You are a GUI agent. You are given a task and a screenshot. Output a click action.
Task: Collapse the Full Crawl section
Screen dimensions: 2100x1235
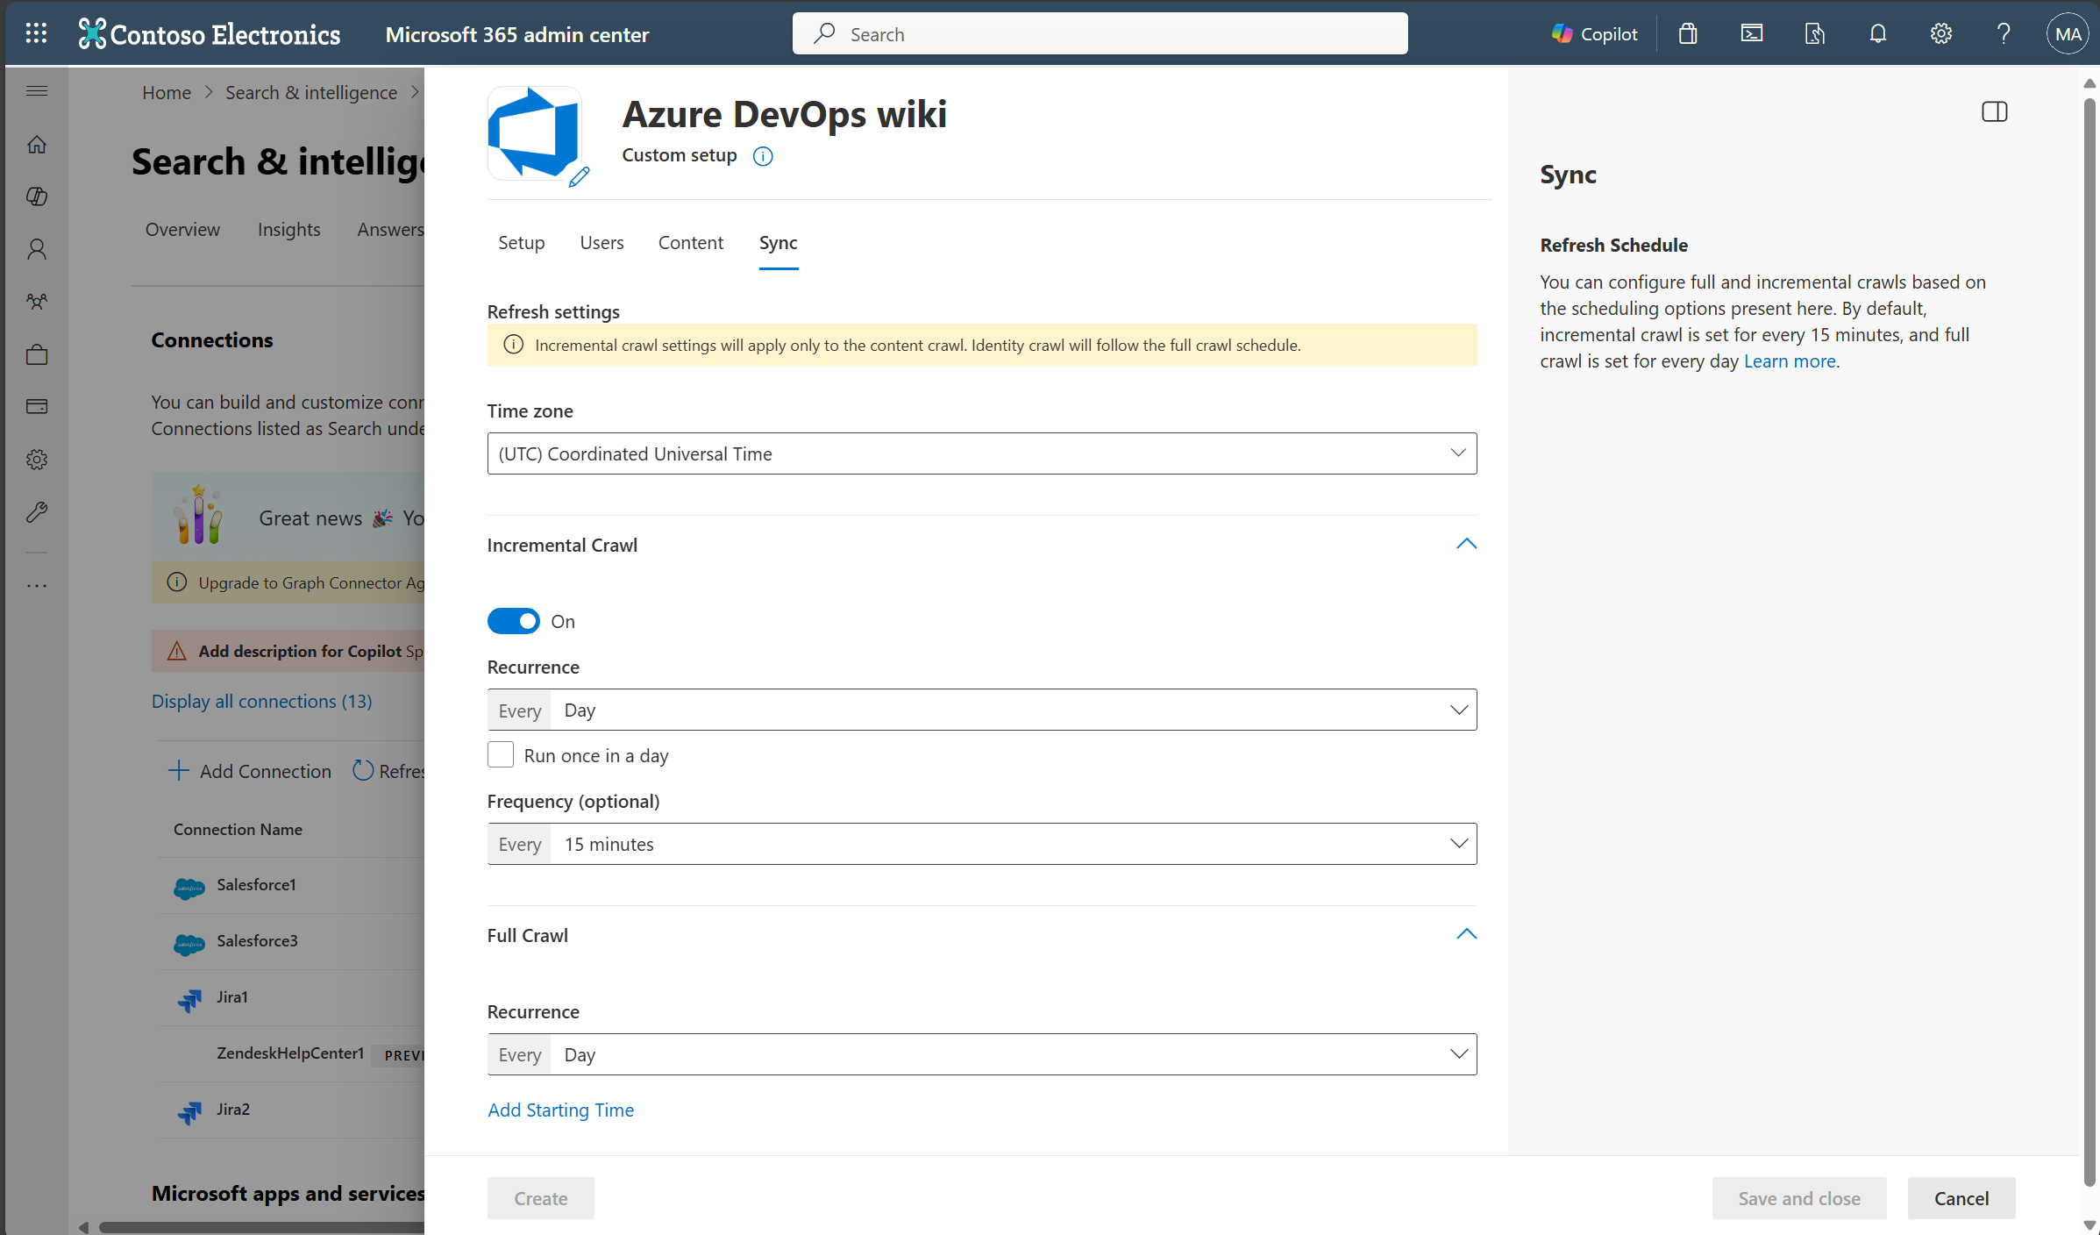click(x=1466, y=934)
